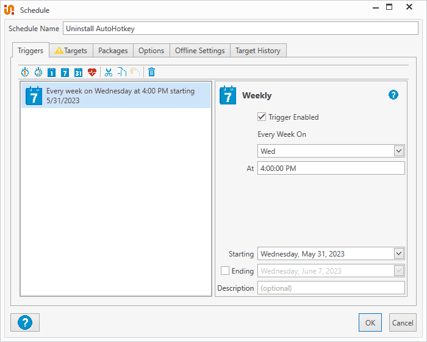Click the At time field
427x342 pixels.
click(331, 169)
